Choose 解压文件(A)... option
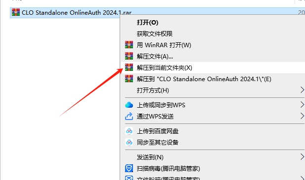The image size is (305, 180). click(155, 57)
